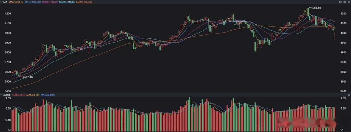Click the MA60:4055.32 legend label
Viewport: 351px width, 132px height.
pos(84,2)
